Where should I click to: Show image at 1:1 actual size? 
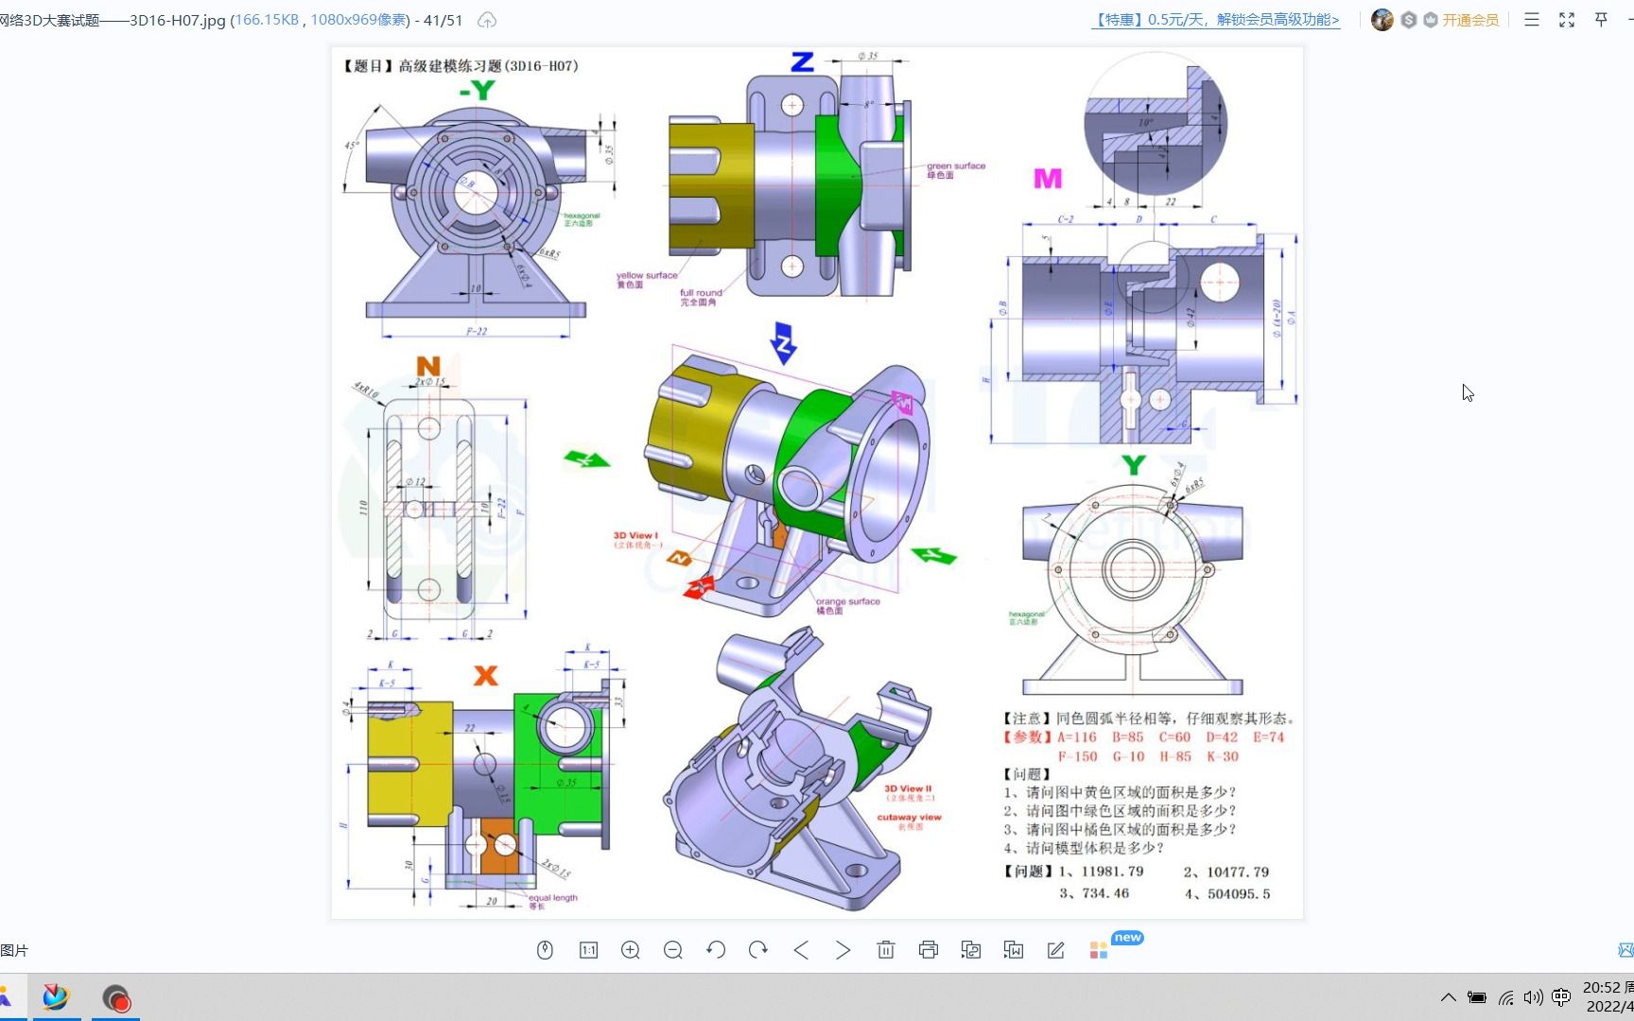(588, 950)
